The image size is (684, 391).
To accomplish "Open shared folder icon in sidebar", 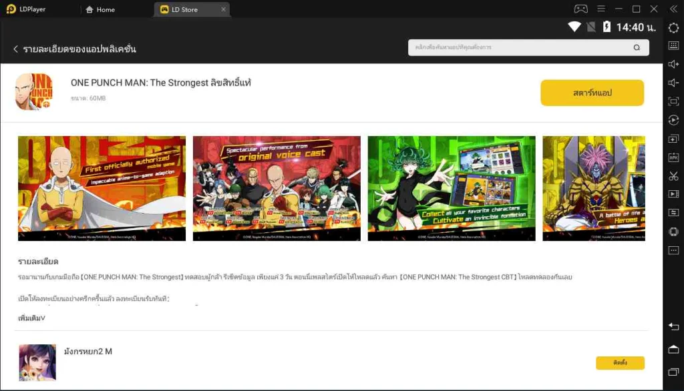I will [673, 213].
